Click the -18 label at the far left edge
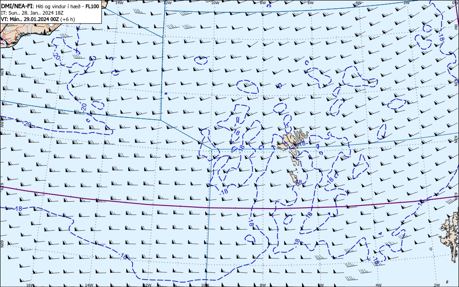 pos(18,209)
